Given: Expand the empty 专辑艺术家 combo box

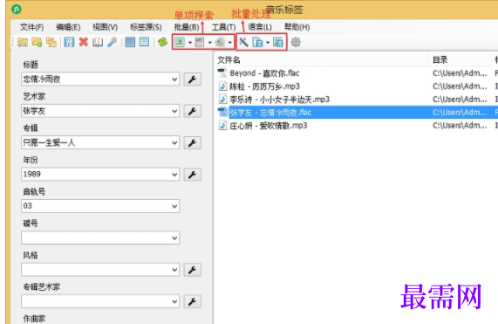Looking at the screenshot, I should tap(174, 301).
